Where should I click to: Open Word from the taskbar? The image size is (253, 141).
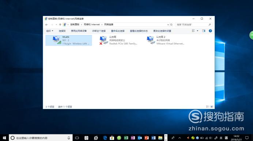(154, 138)
